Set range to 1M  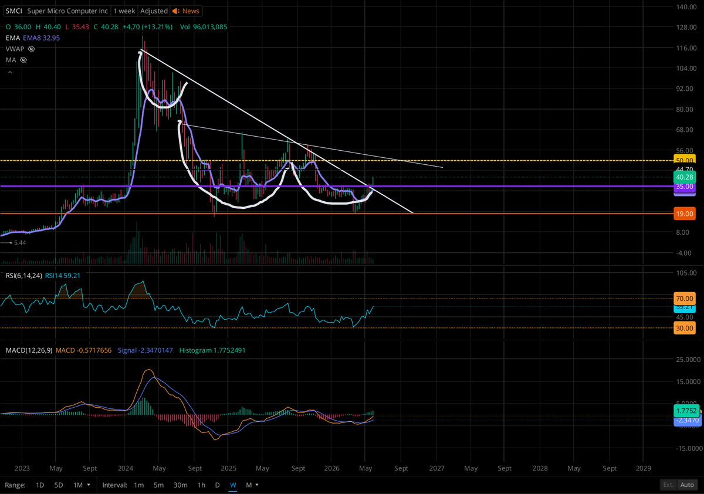(77, 485)
